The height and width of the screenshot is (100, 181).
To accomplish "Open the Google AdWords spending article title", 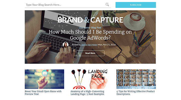I will point(90,35).
